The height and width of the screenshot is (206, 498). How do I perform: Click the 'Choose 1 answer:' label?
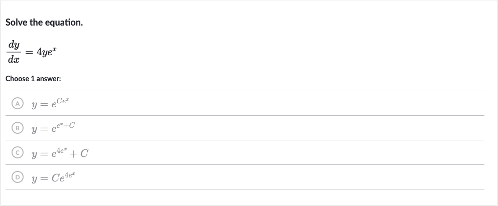tap(33, 79)
